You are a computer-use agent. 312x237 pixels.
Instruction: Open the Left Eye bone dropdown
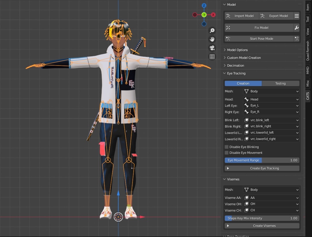pos(271,106)
